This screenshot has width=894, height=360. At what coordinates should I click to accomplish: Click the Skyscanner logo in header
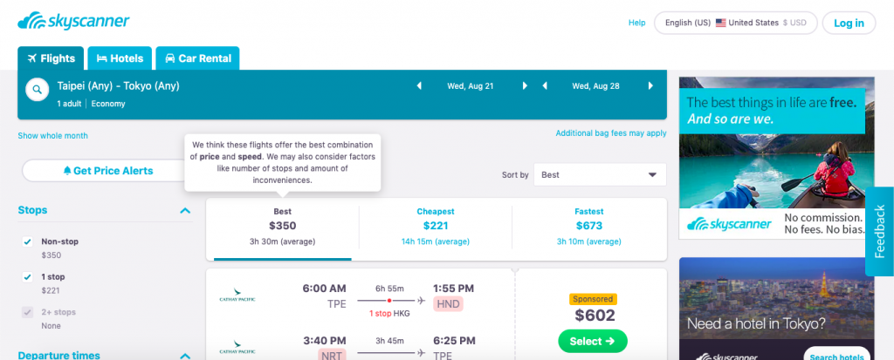coord(73,22)
